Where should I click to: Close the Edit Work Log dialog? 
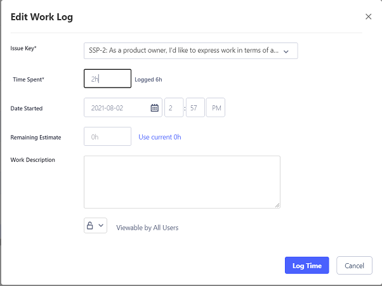(x=369, y=16)
